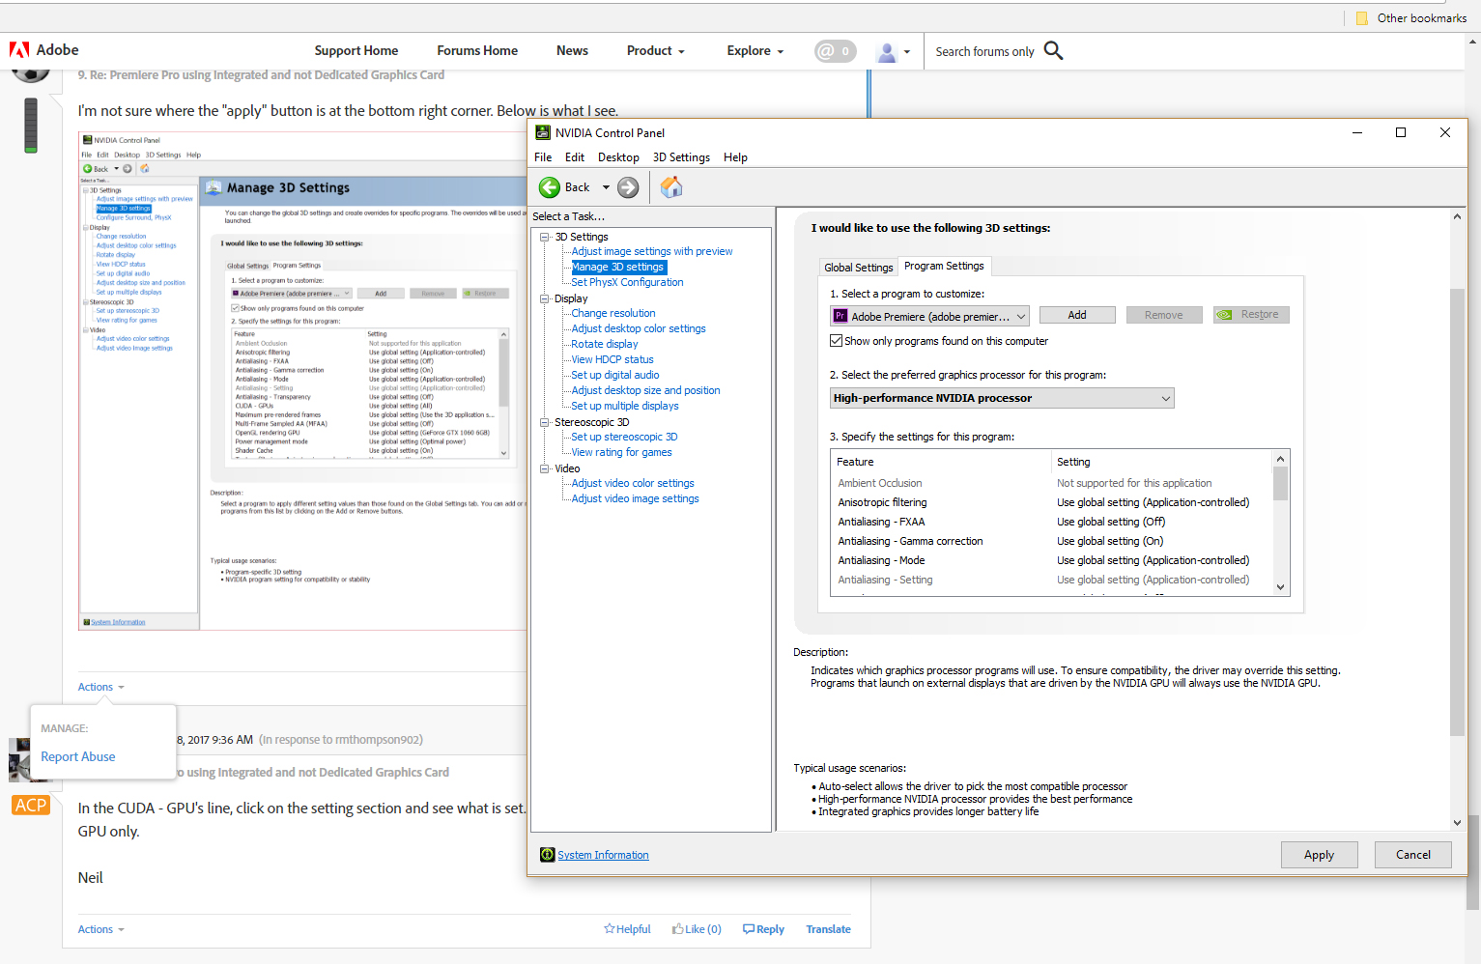Open the Actions dropdown under Neil's reply
Image resolution: width=1481 pixels, height=964 pixels.
click(100, 929)
